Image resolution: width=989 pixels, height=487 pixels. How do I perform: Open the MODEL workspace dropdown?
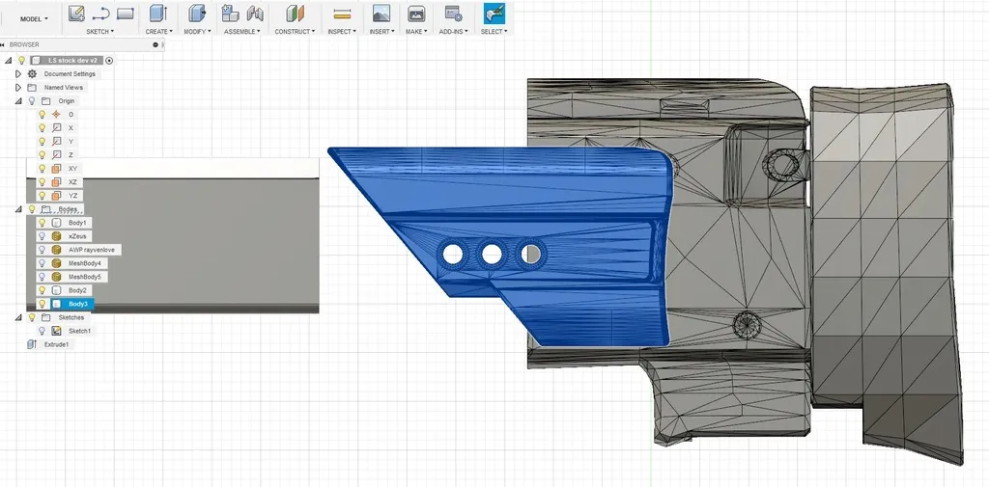[34, 18]
